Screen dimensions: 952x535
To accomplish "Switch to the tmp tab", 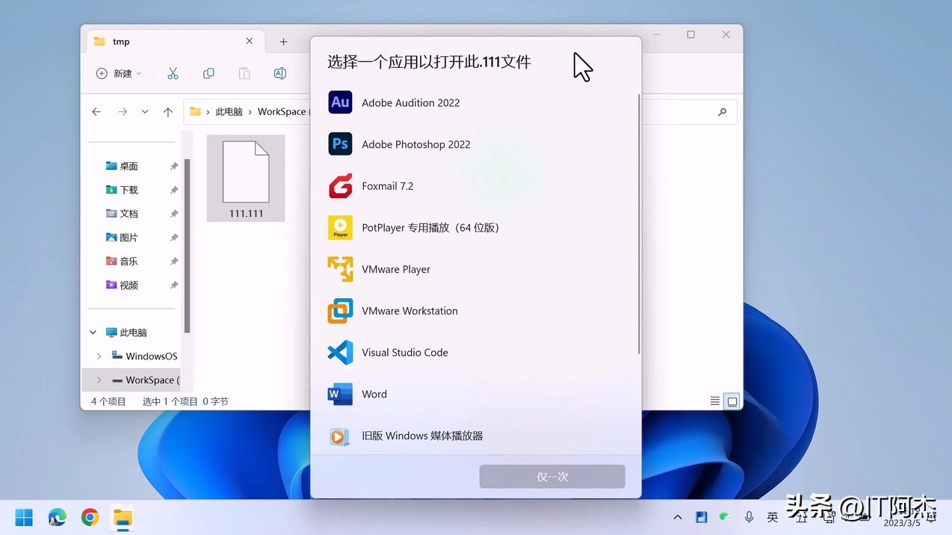I will click(172, 42).
